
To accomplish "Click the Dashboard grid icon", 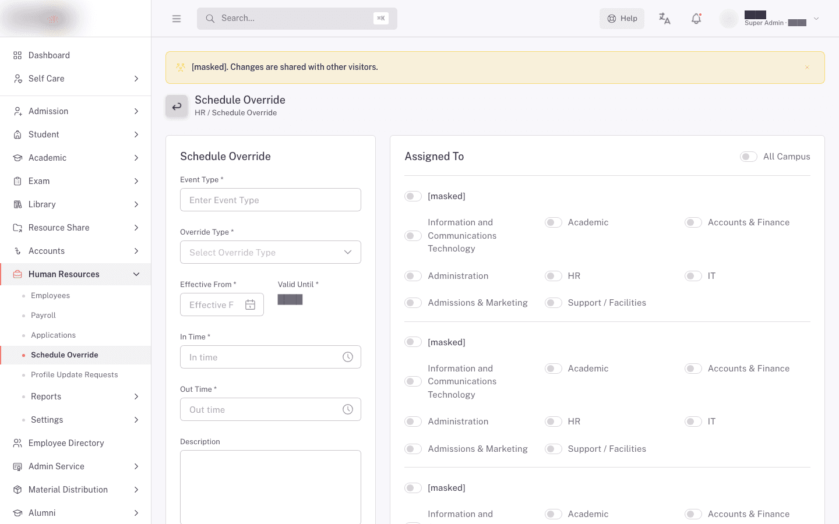I will [17, 55].
